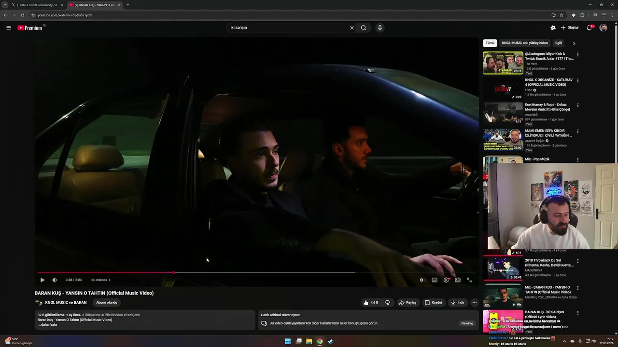618x347 pixels.
Task: Open the 'Ece Mumay & Rope - Dokuz Mevsim' thumbnail
Action: [x=503, y=113]
